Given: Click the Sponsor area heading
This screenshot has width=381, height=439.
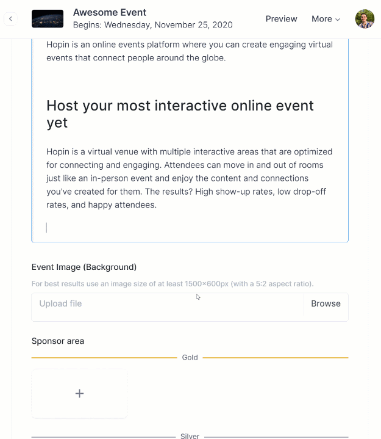Looking at the screenshot, I should point(58,341).
